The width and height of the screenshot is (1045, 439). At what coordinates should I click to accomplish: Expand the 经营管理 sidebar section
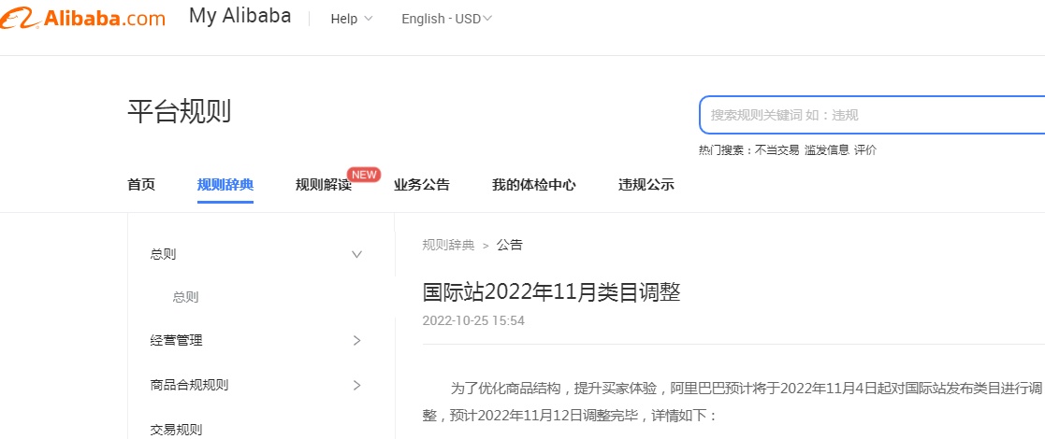click(x=356, y=341)
